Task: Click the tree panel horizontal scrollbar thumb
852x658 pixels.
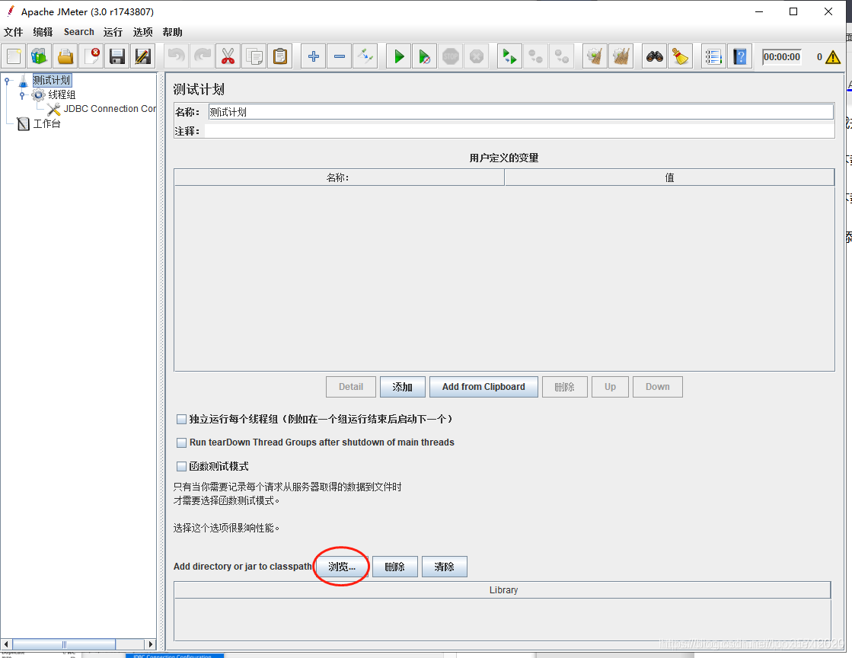Action: coord(63,644)
